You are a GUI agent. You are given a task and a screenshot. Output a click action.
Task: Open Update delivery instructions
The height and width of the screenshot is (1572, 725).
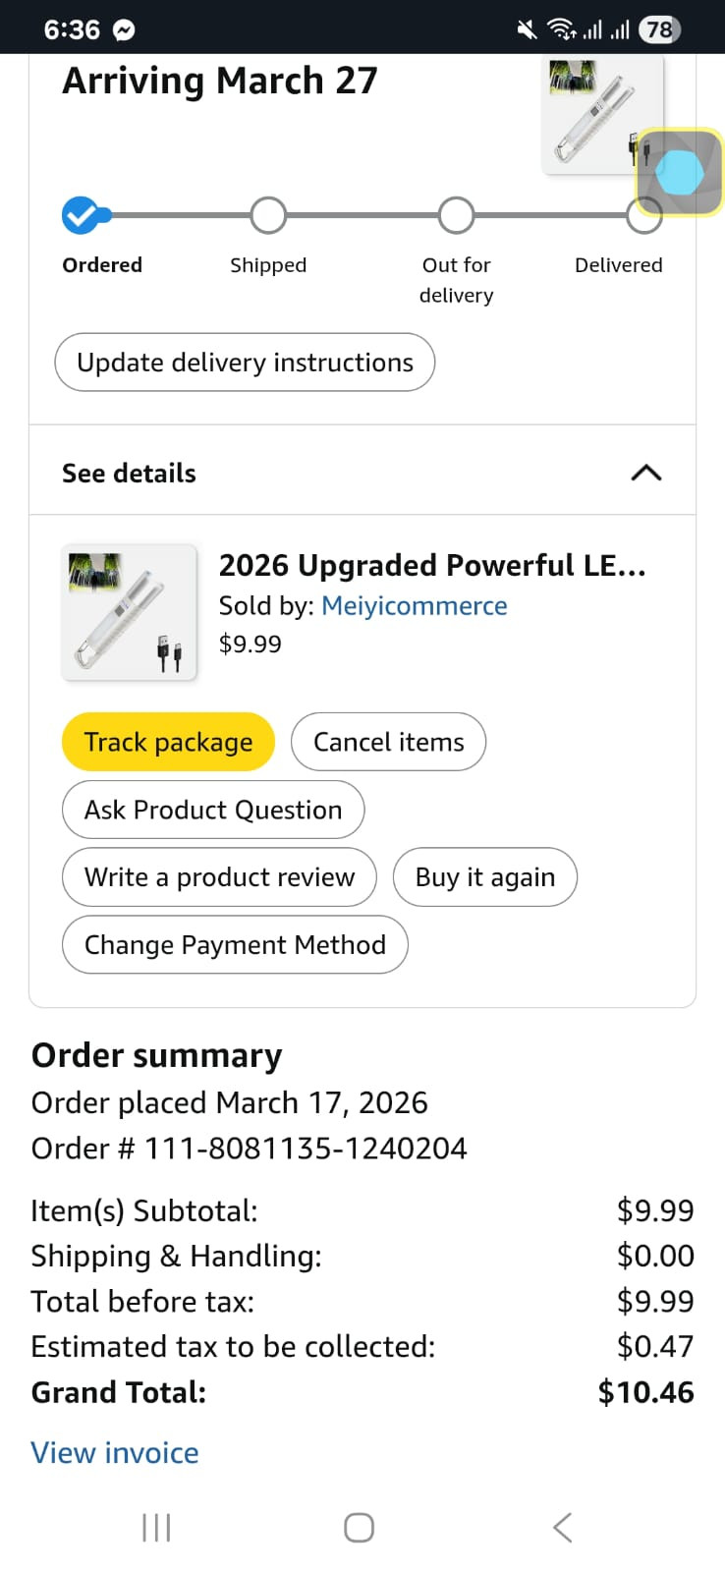pos(245,363)
